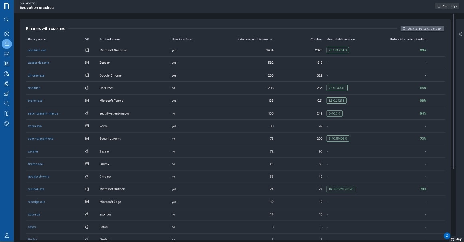The width and height of the screenshot is (464, 242).
Task: Click the user profile icon at bottom-left
Action: click(x=6, y=236)
